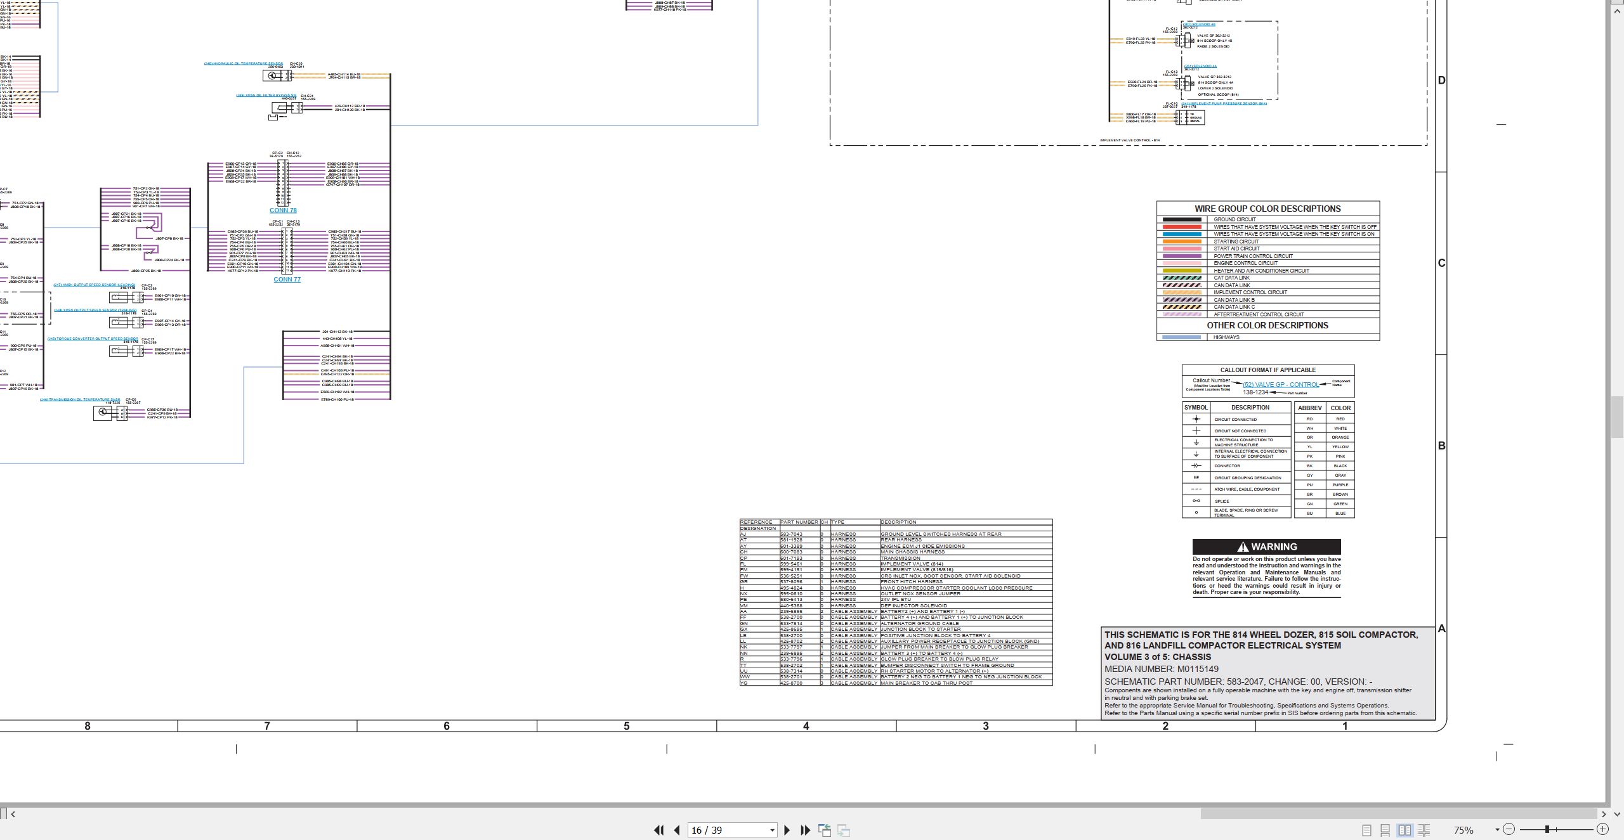Viewport: 1624px width, 840px height.
Task: Click the vertical scrollbar thumb
Action: click(x=1617, y=417)
